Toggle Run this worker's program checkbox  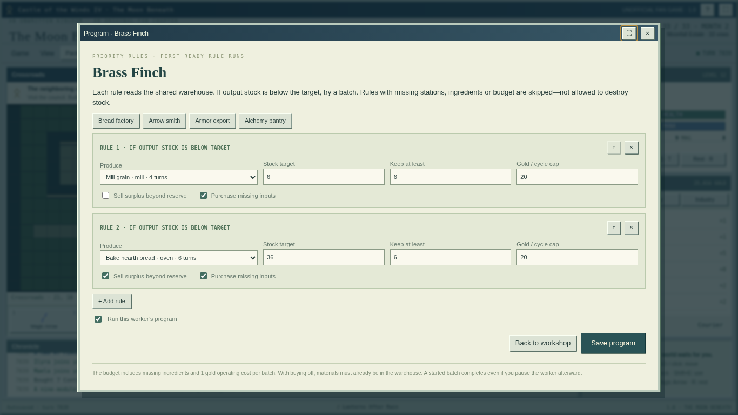[x=98, y=319]
